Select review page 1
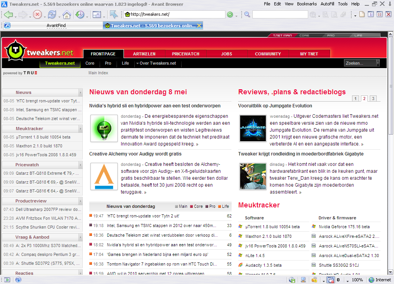Image resolution: width=394 pixels, height=284 pixels. [355, 99]
